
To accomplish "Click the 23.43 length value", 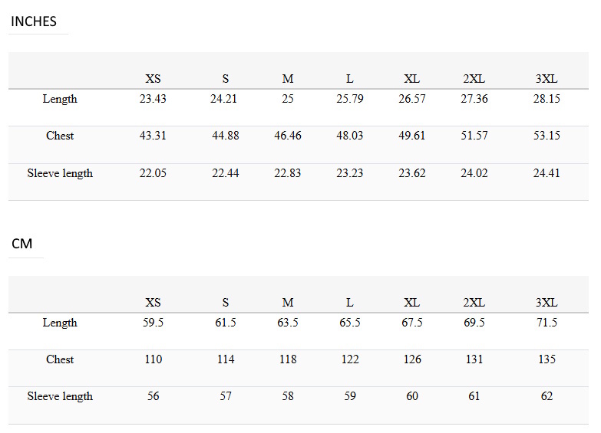I will [153, 99].
